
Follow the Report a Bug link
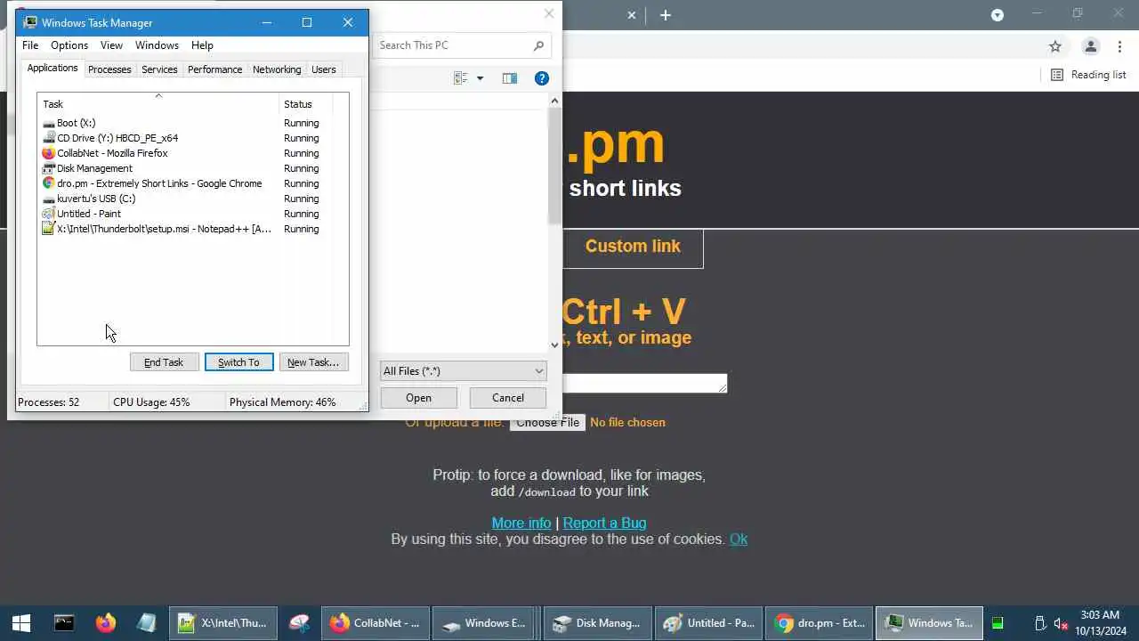(x=604, y=523)
